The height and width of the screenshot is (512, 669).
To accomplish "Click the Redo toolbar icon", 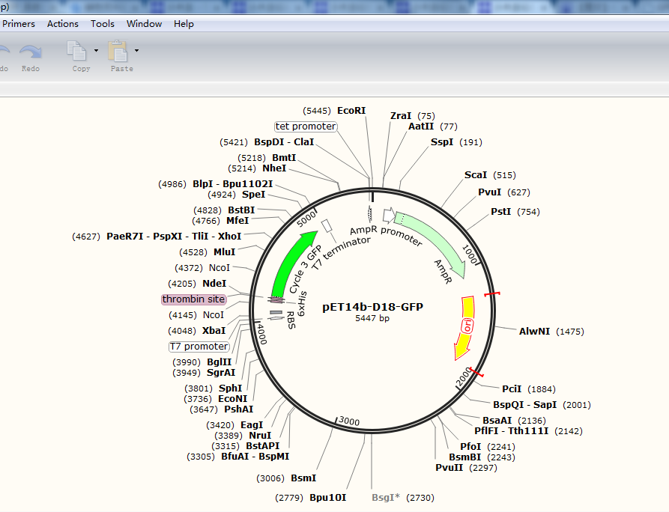I will point(30,52).
